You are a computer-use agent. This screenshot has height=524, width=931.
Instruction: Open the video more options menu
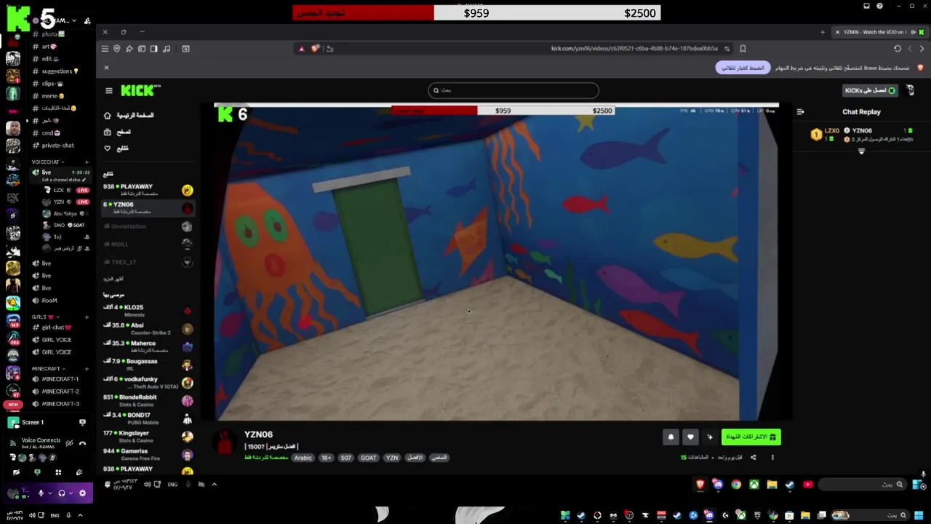click(x=772, y=458)
